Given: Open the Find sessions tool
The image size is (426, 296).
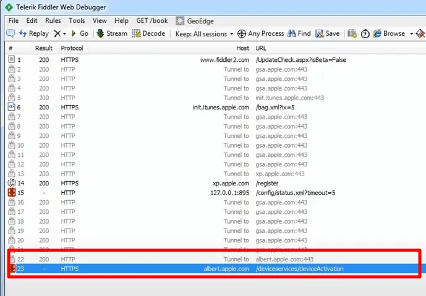Looking at the screenshot, I should 299,33.
